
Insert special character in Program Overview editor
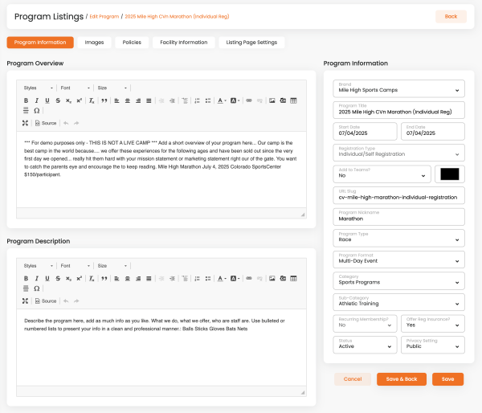pyautogui.click(x=37, y=110)
